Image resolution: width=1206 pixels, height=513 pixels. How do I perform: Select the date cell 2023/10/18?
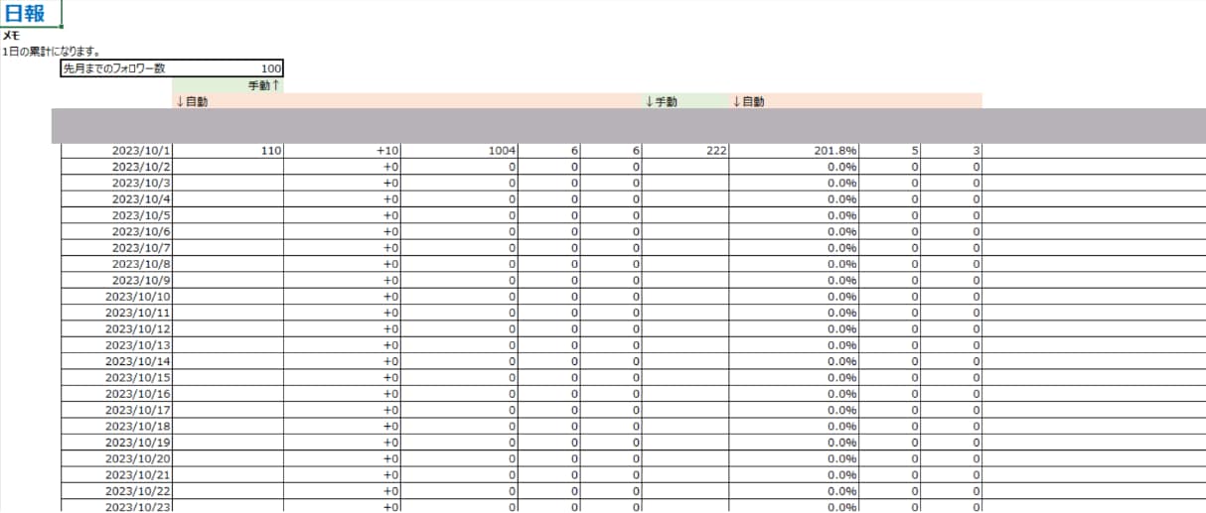coord(117,426)
